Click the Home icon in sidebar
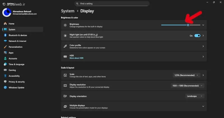The width and height of the screenshot is (224, 118). coord(5,24)
